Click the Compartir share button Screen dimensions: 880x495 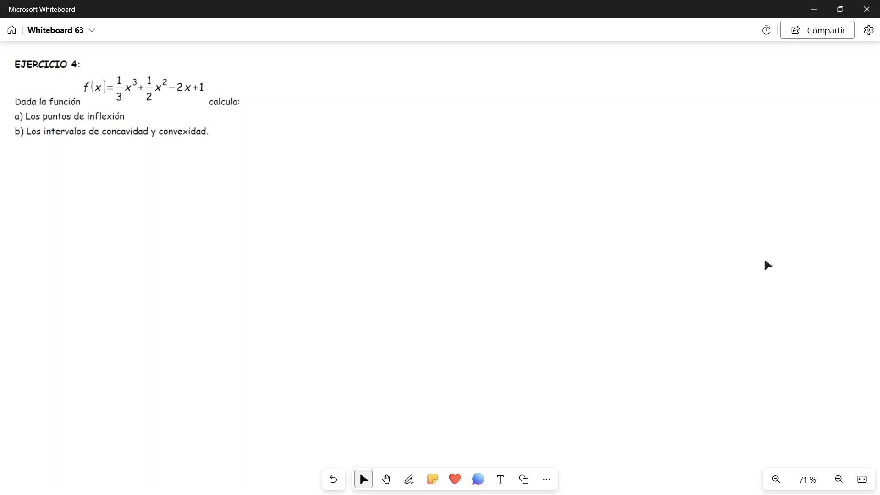pyautogui.click(x=817, y=30)
